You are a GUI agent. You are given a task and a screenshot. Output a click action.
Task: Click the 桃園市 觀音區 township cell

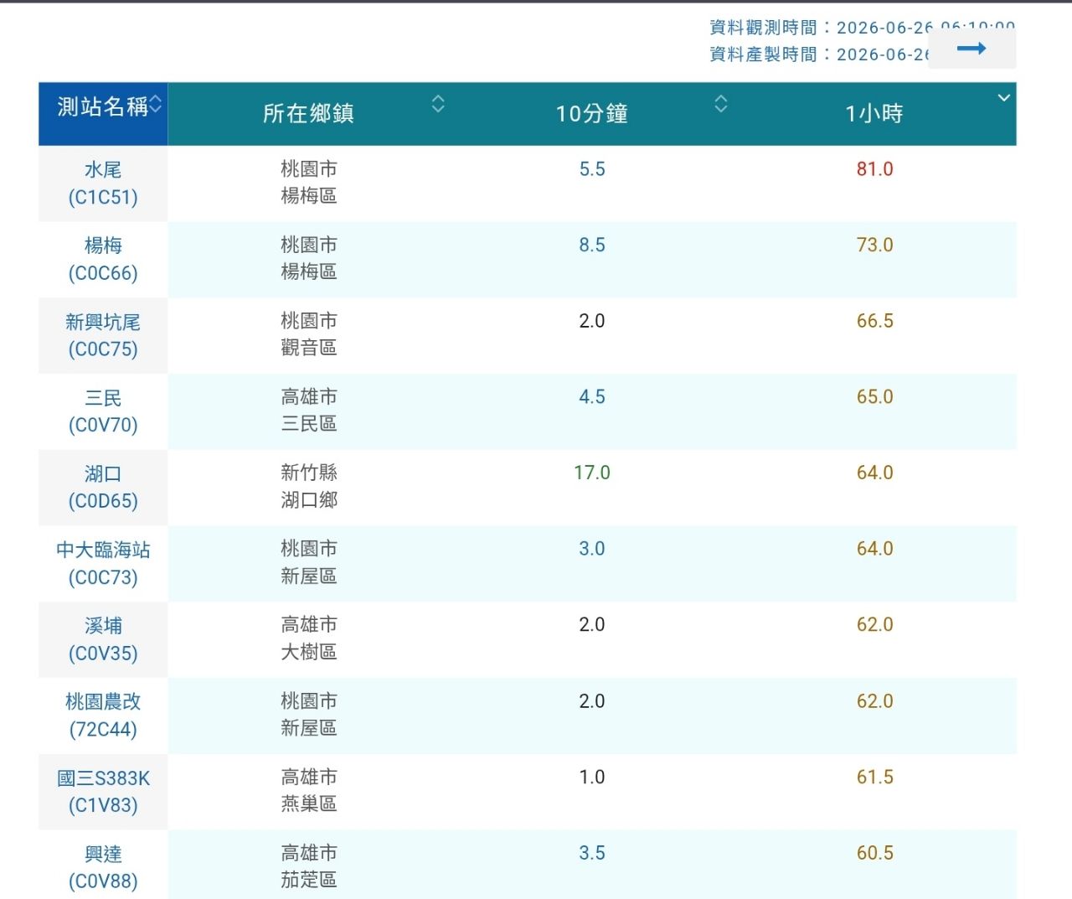point(309,334)
